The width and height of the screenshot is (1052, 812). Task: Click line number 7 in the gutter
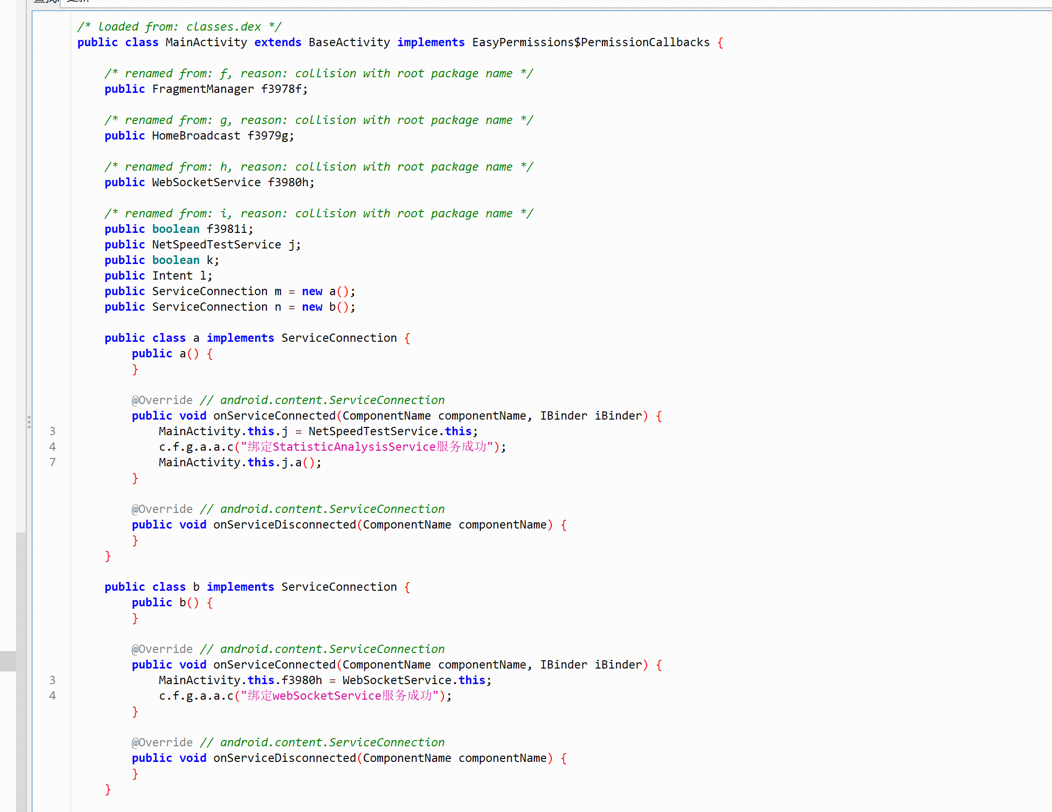[53, 462]
